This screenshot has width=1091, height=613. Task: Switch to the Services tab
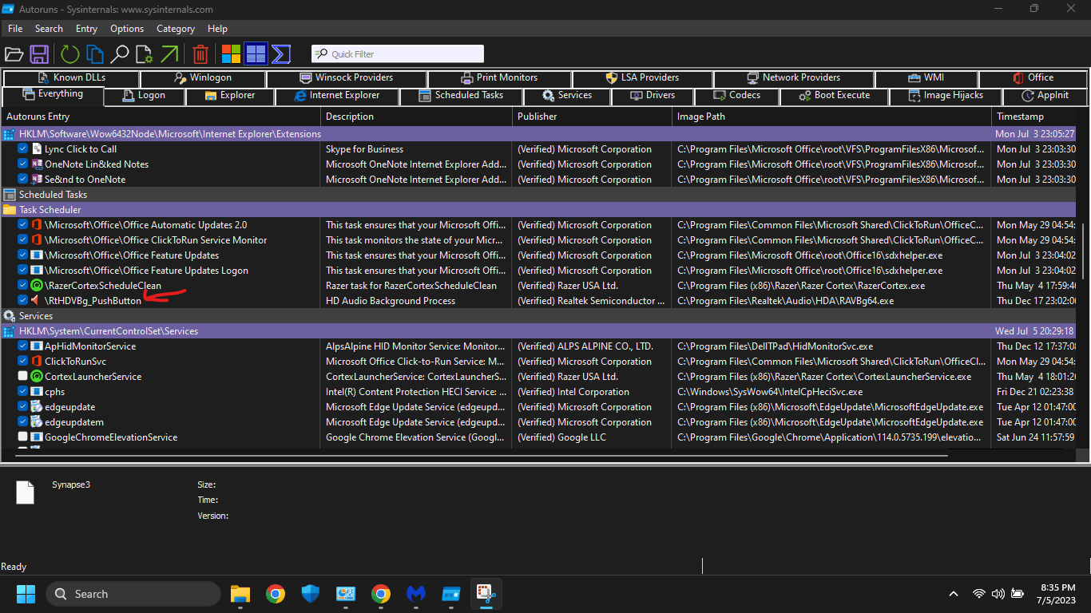click(x=567, y=96)
